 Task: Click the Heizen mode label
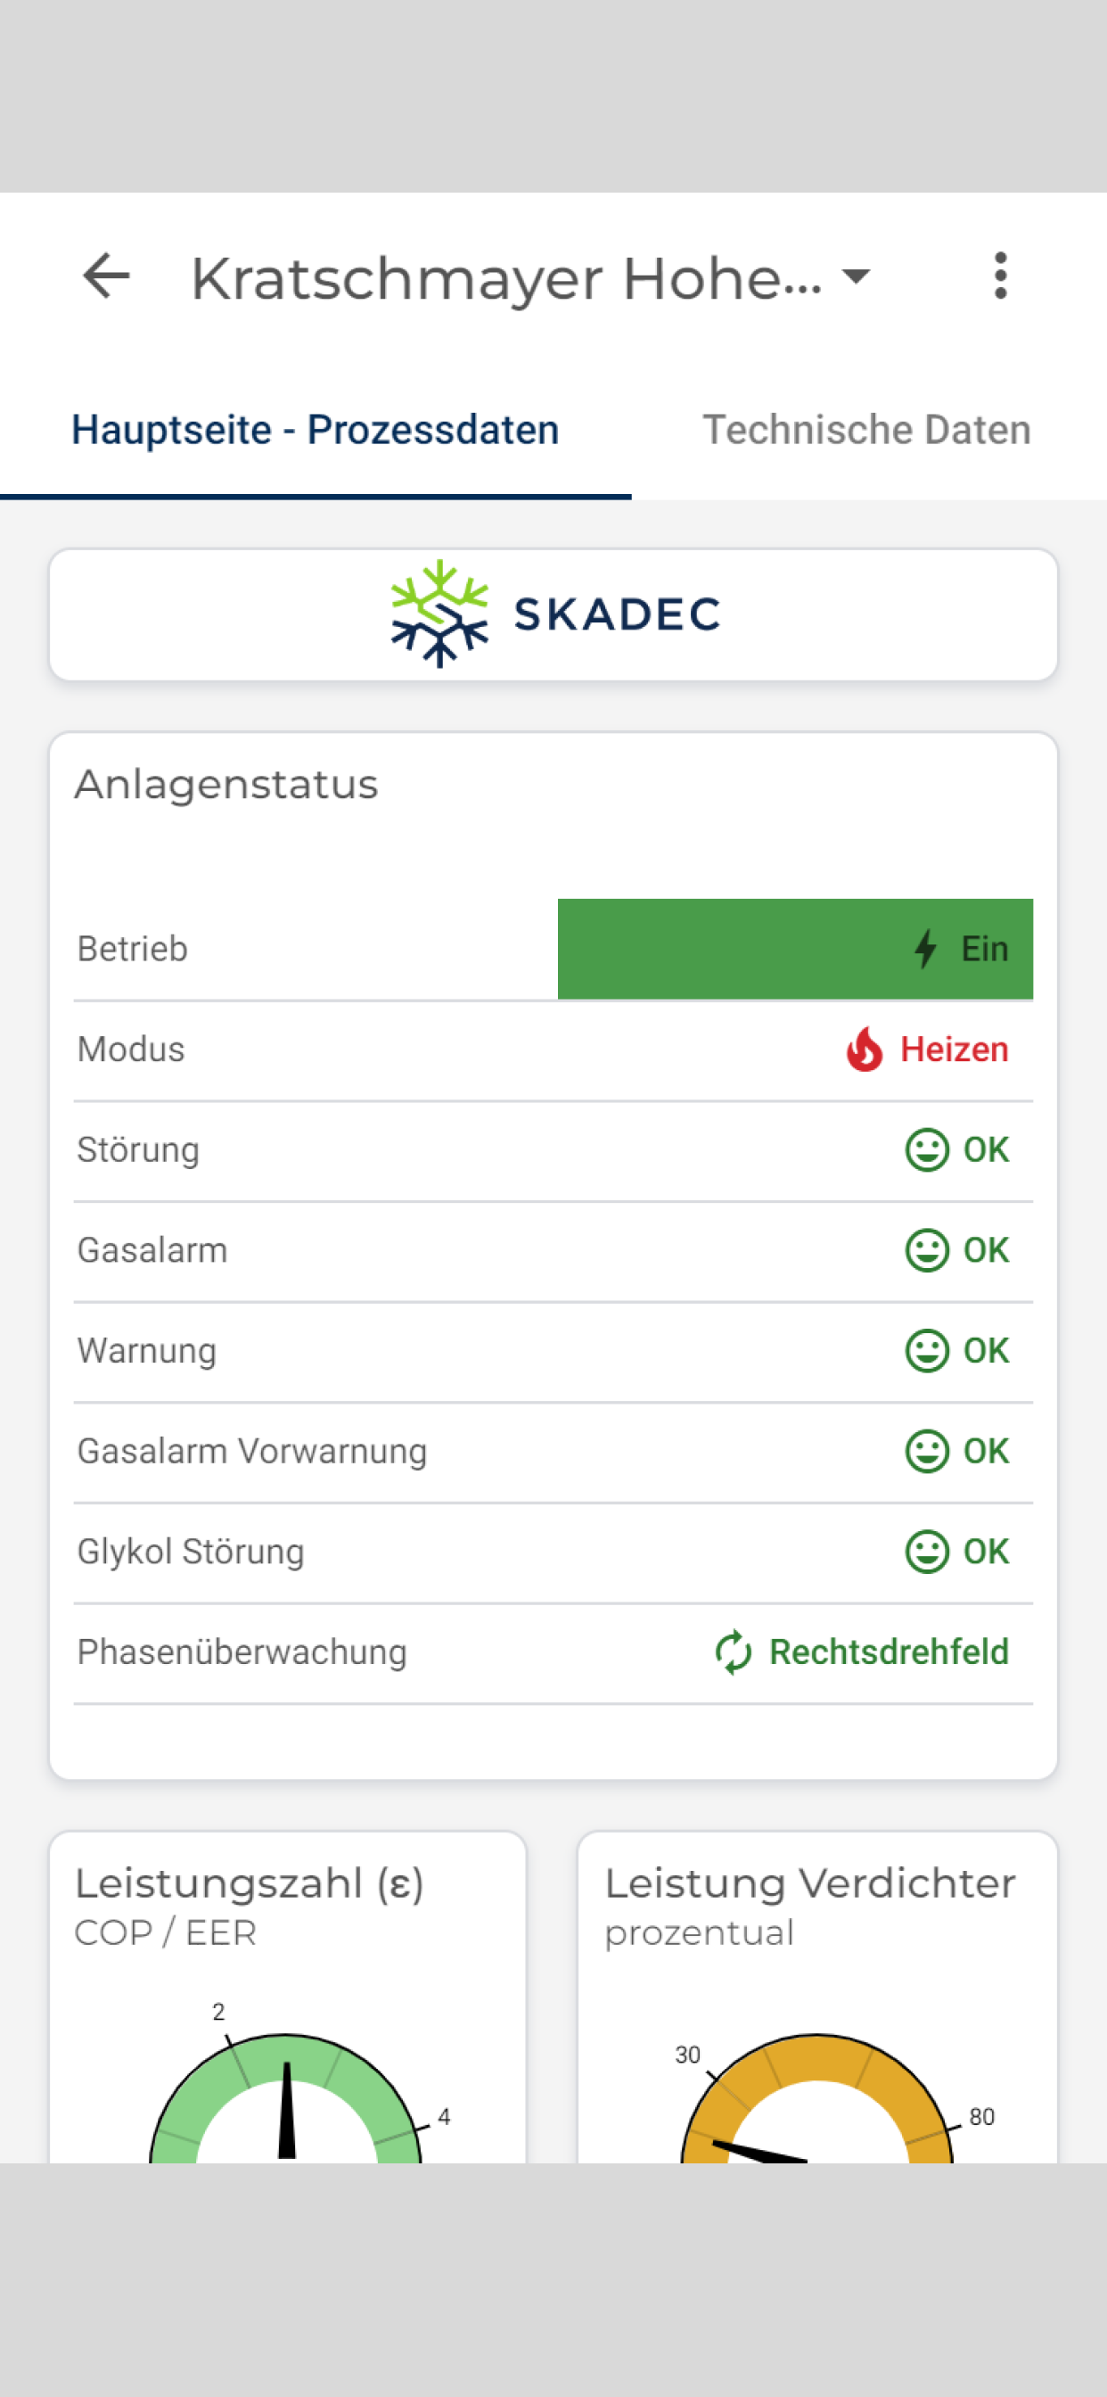(954, 1049)
